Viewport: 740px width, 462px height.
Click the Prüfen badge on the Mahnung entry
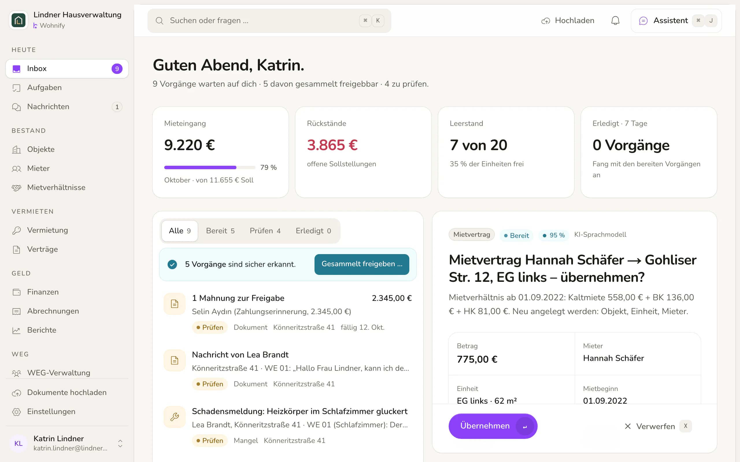(x=210, y=327)
